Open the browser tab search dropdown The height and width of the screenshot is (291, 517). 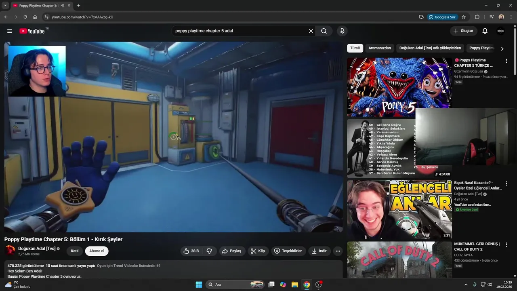pos(5,6)
